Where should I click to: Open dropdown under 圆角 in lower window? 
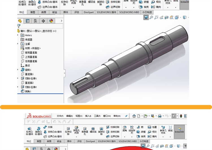pyautogui.click(x=125, y=137)
